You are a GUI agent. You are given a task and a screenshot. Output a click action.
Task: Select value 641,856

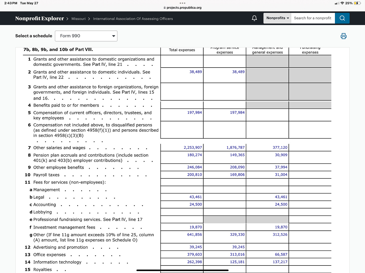(195, 235)
